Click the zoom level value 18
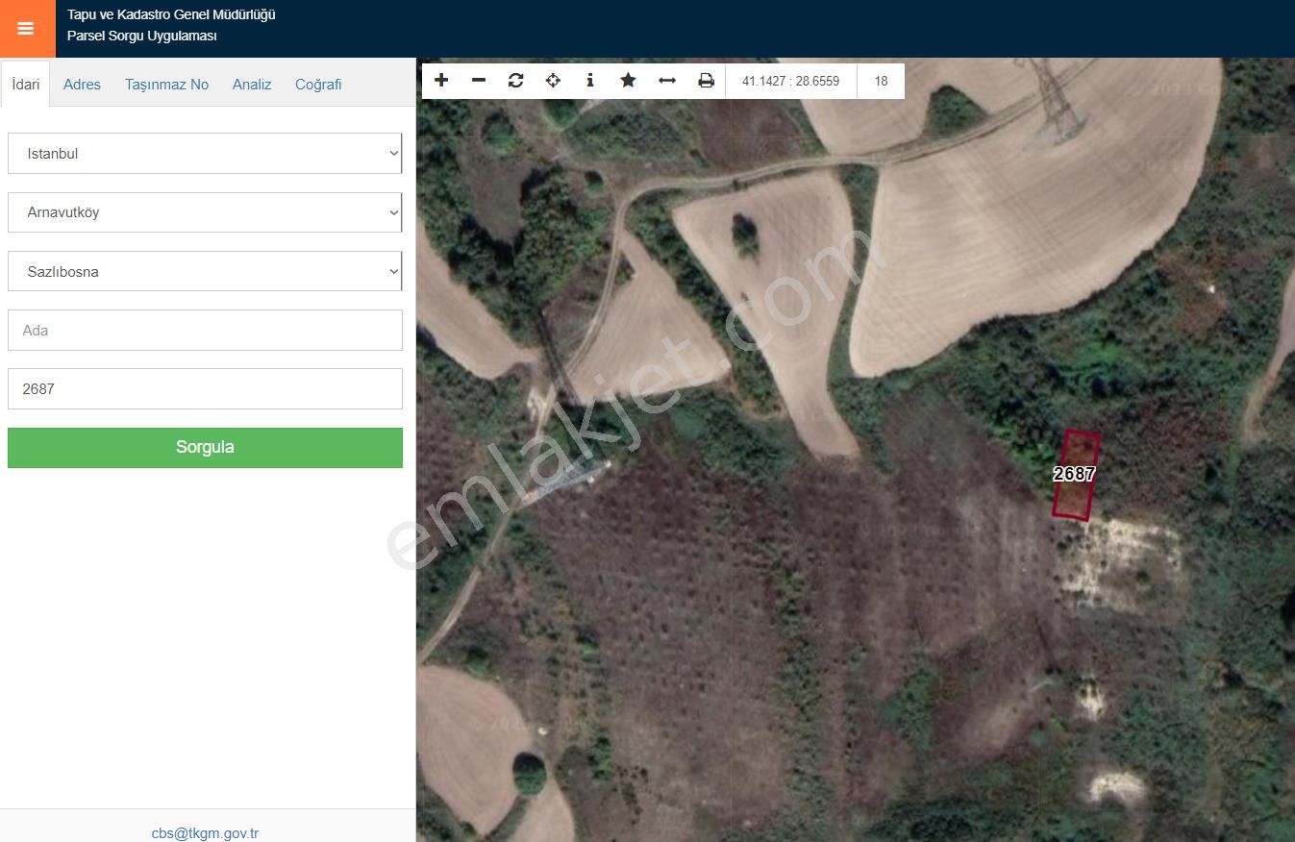This screenshot has width=1295, height=842. [x=881, y=81]
